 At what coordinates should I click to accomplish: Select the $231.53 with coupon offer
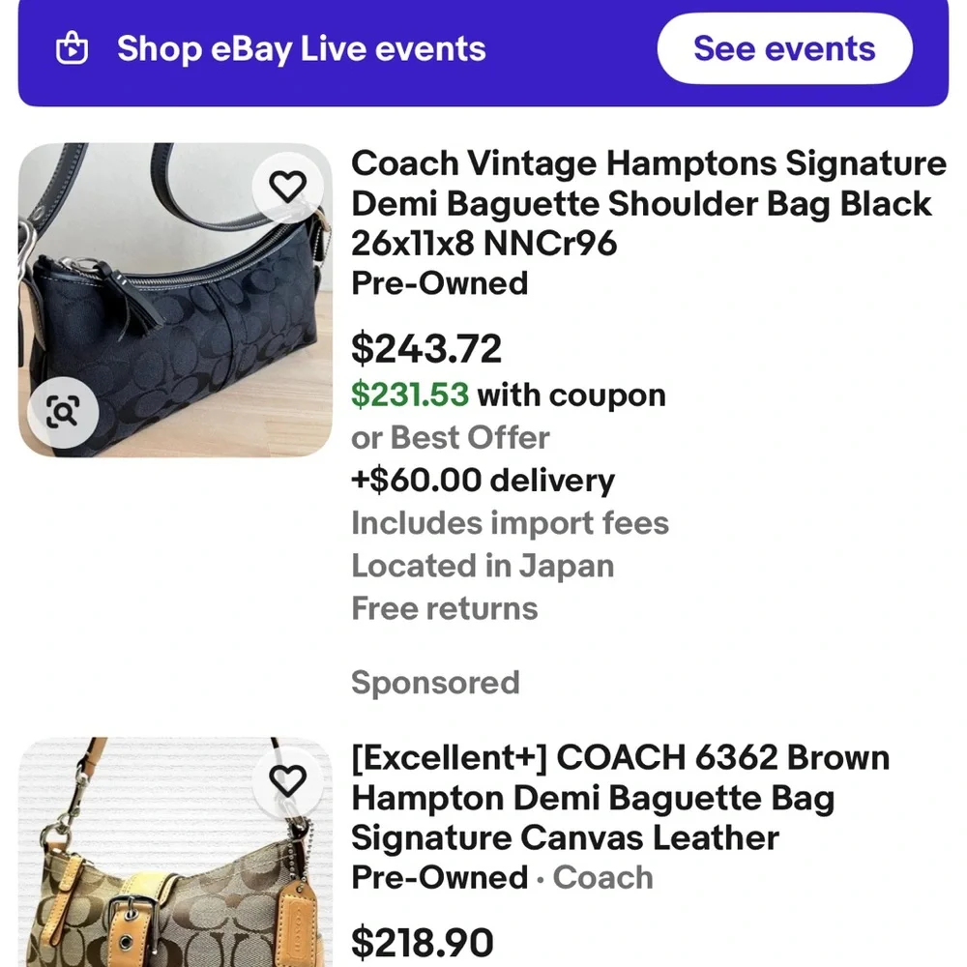click(x=508, y=395)
